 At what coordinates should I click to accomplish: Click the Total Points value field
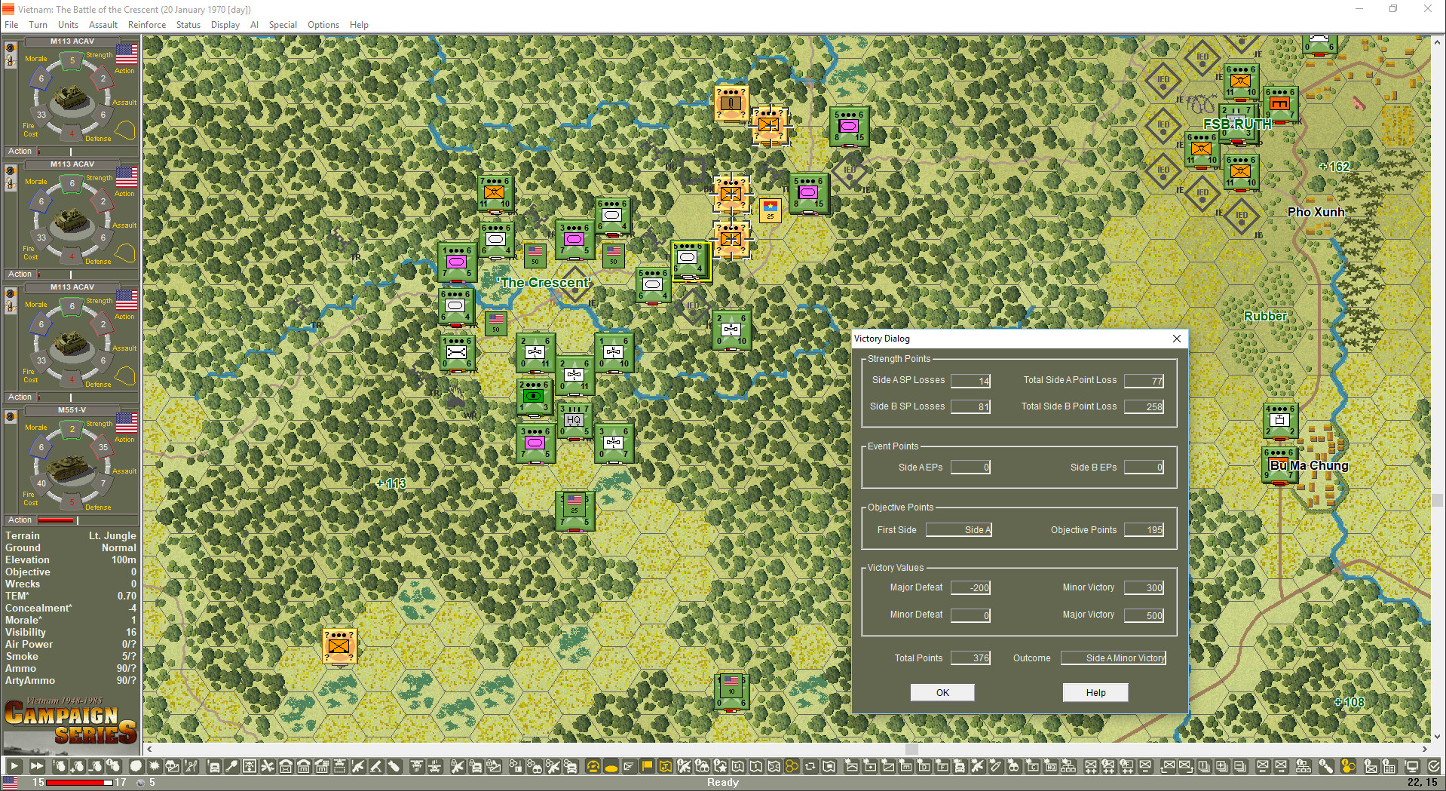click(970, 658)
